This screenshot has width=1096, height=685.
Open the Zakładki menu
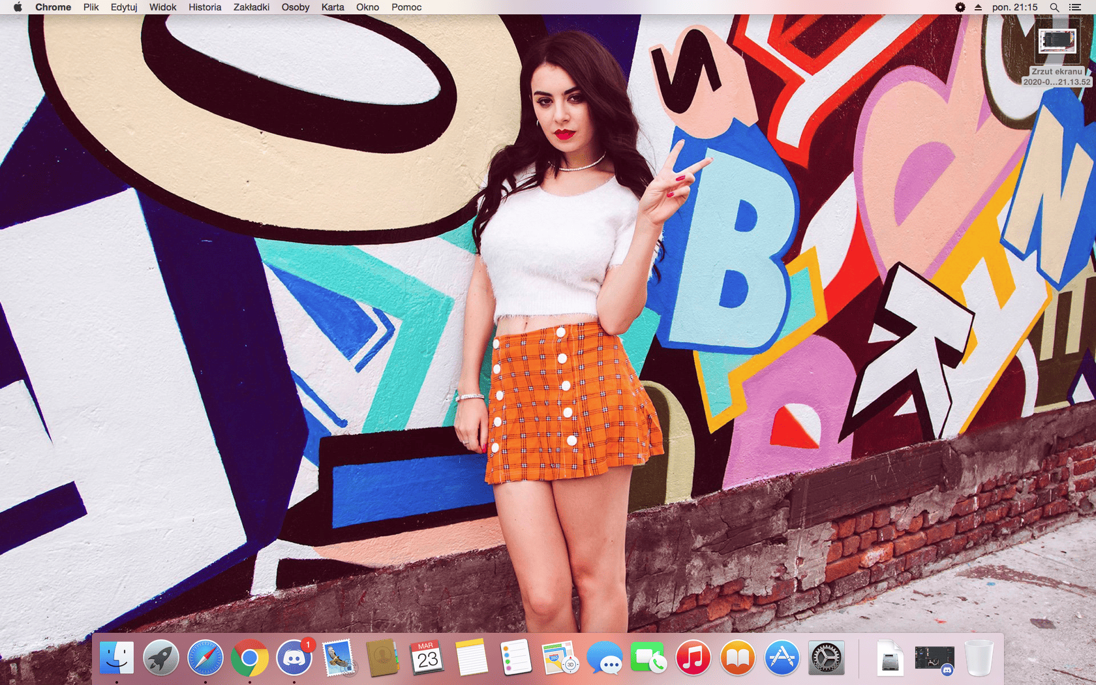(x=251, y=7)
